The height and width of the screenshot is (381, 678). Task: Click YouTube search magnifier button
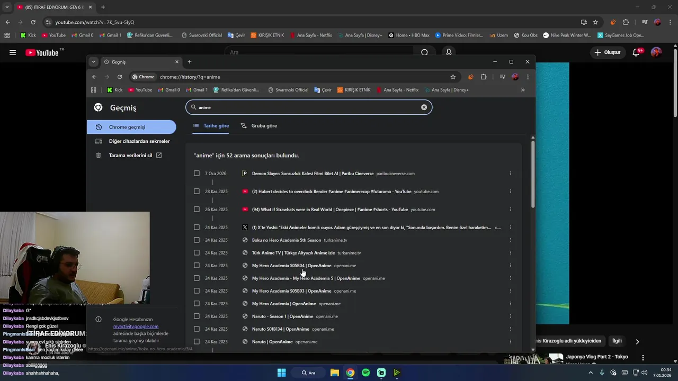coord(424,52)
